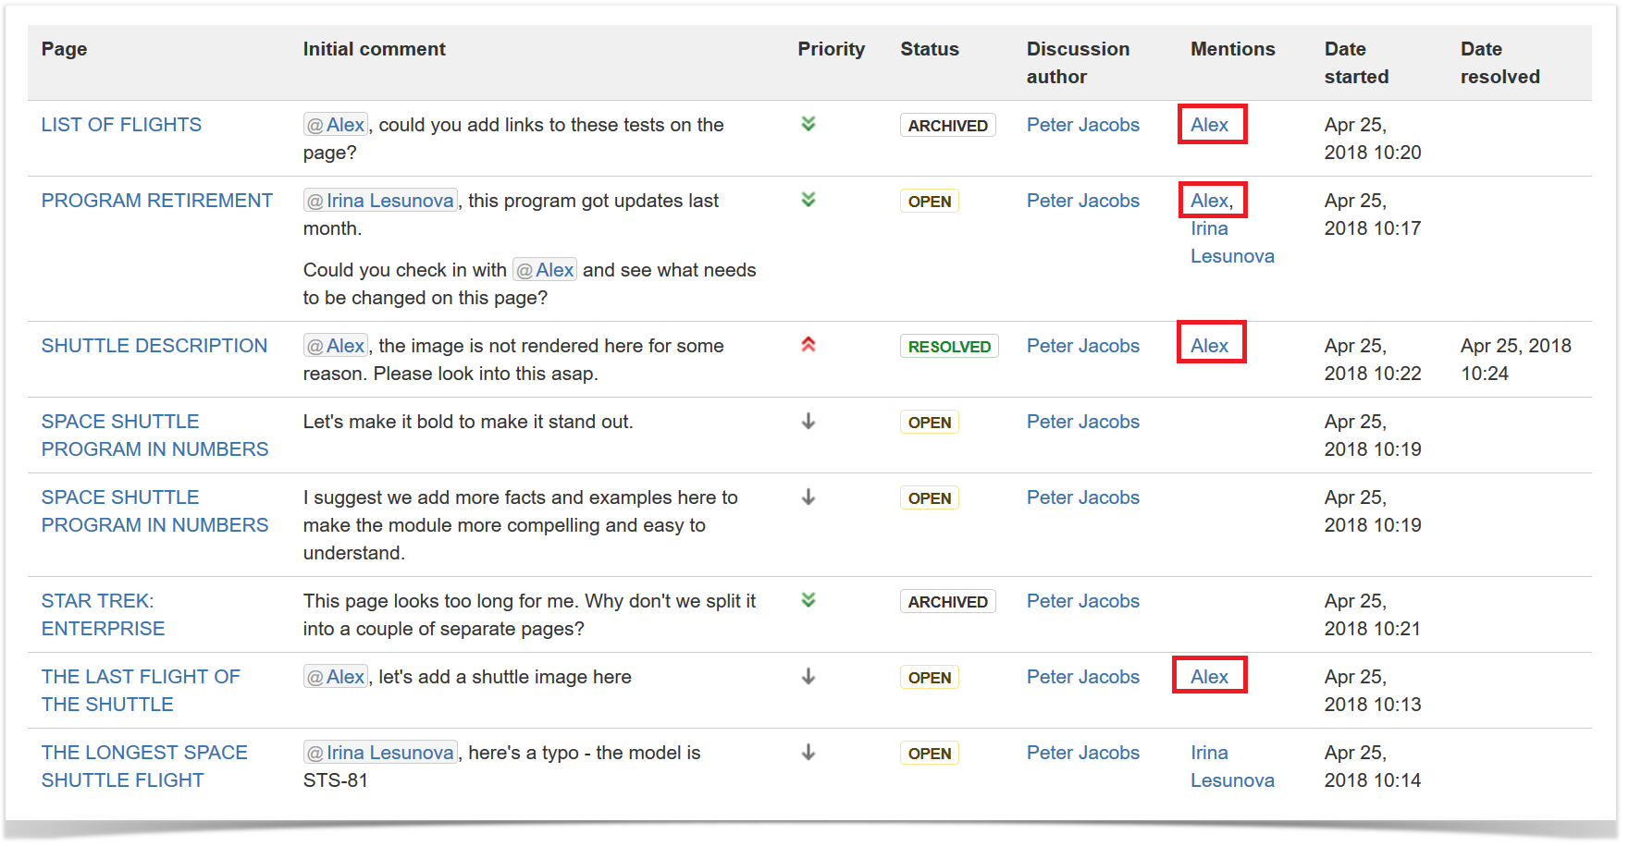Open Peter Jacobs link in THE LONGEST SPACE SHUTTLE FLIGHT row
This screenshot has height=847, width=1629.
pyautogui.click(x=1082, y=753)
